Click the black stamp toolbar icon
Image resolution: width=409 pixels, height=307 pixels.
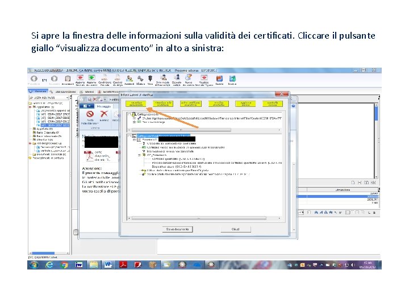coord(150,78)
